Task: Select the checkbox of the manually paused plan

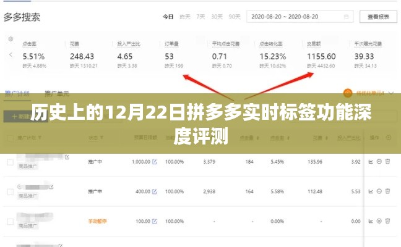Action: [10, 220]
